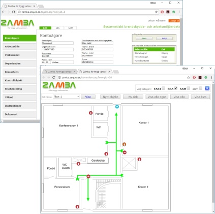215x214 pixels.
Task: Reload the kontrollant page in the front browser
Action: [54, 77]
